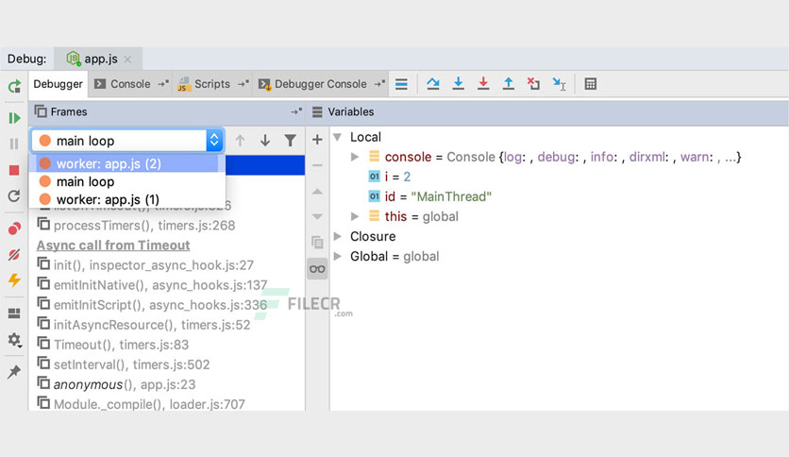Open debugger settings gear icon

(x=14, y=340)
